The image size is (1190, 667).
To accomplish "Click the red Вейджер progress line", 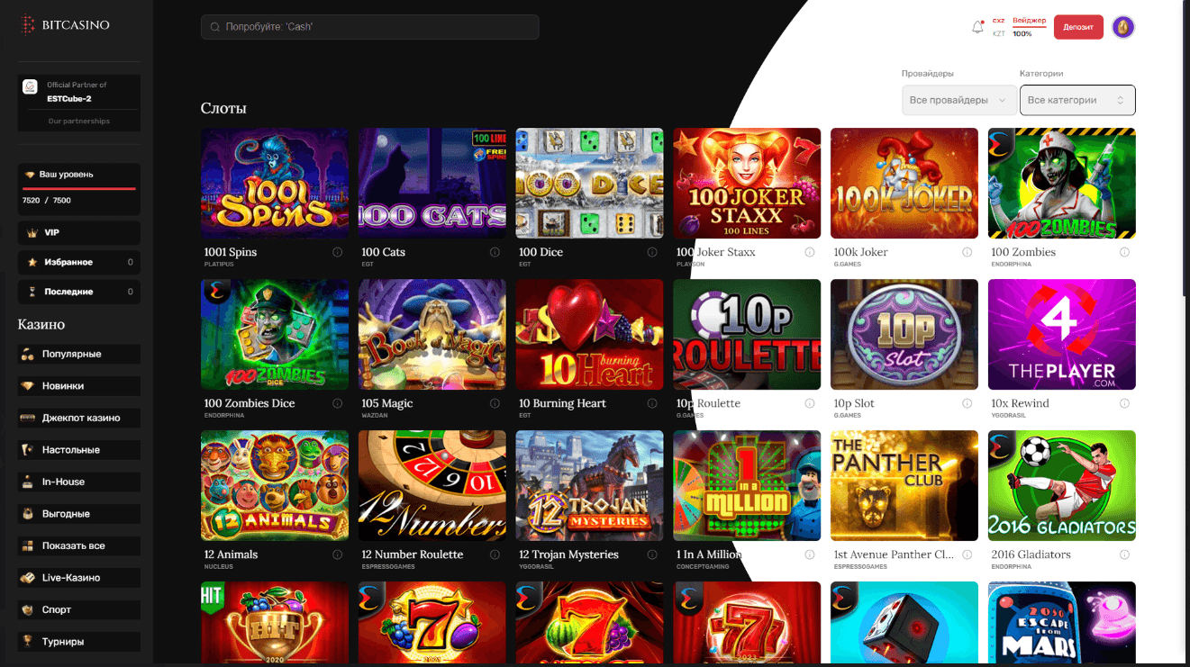I will click(x=1030, y=26).
